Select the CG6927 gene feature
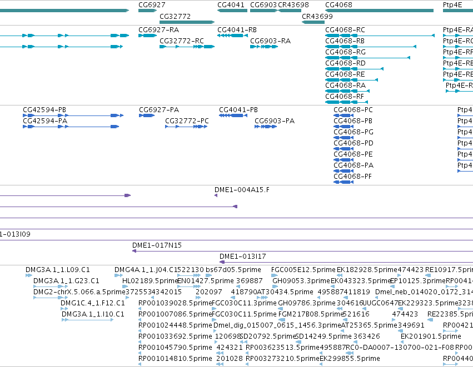Image resolution: width=473 pixels, height=367 pixels. (147, 11)
